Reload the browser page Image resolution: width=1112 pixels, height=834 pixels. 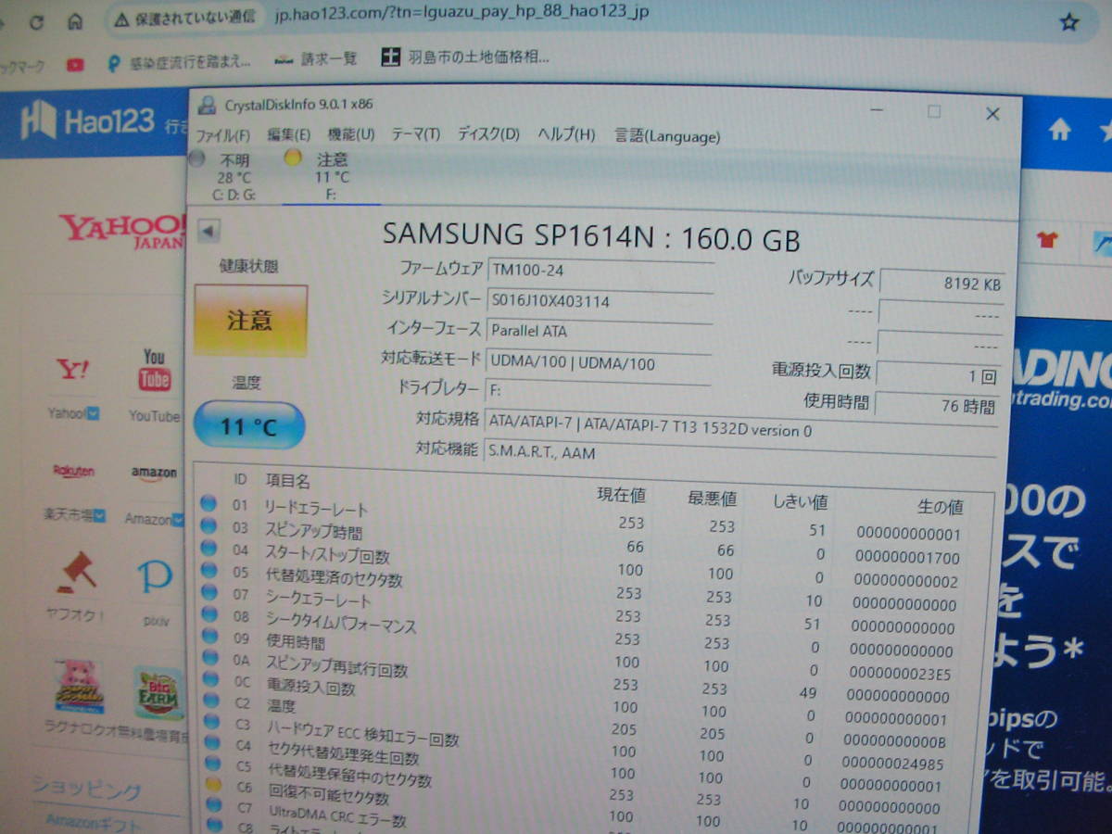37,22
